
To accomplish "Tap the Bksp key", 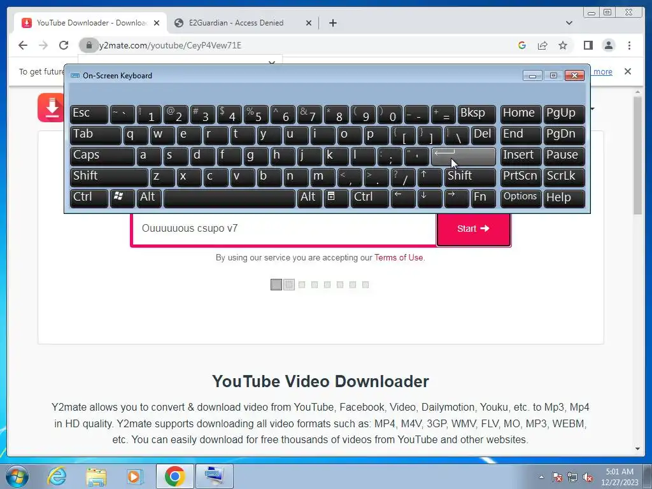I will pyautogui.click(x=476, y=114).
